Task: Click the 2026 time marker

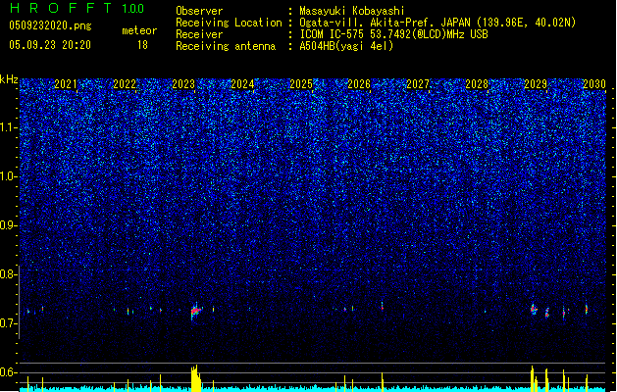Action: coord(359,84)
